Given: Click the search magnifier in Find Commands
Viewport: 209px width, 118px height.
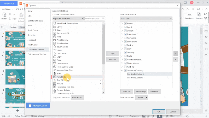Looking at the screenshot, I should tap(103, 18).
